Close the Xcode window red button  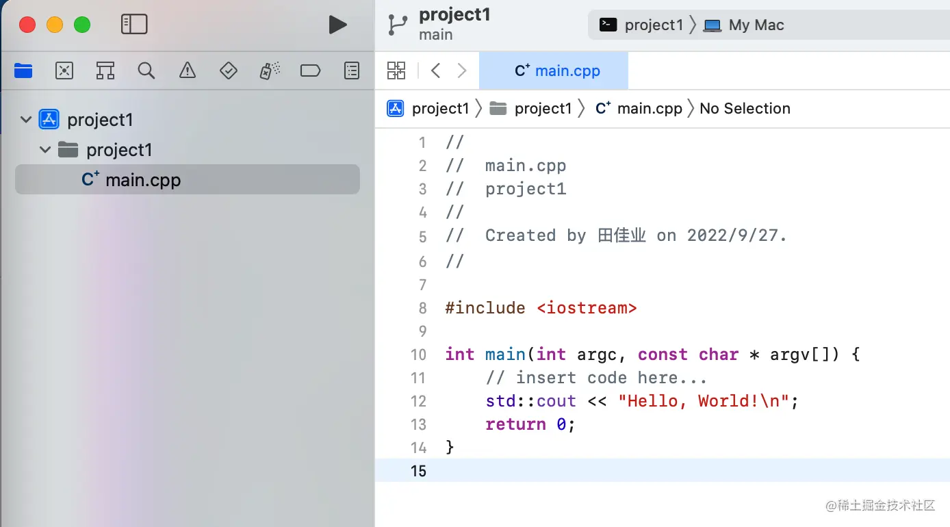27,25
